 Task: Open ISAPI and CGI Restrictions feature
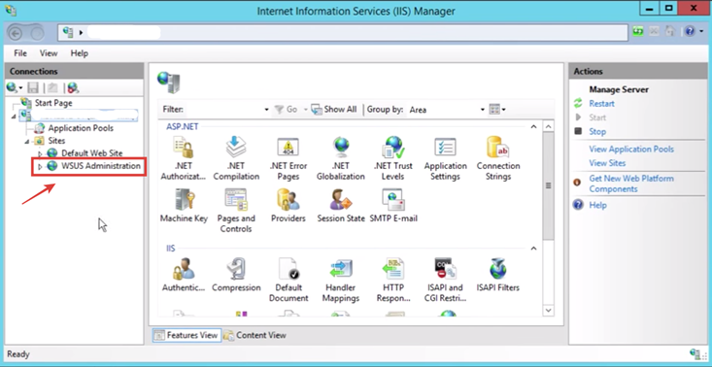pyautogui.click(x=446, y=281)
